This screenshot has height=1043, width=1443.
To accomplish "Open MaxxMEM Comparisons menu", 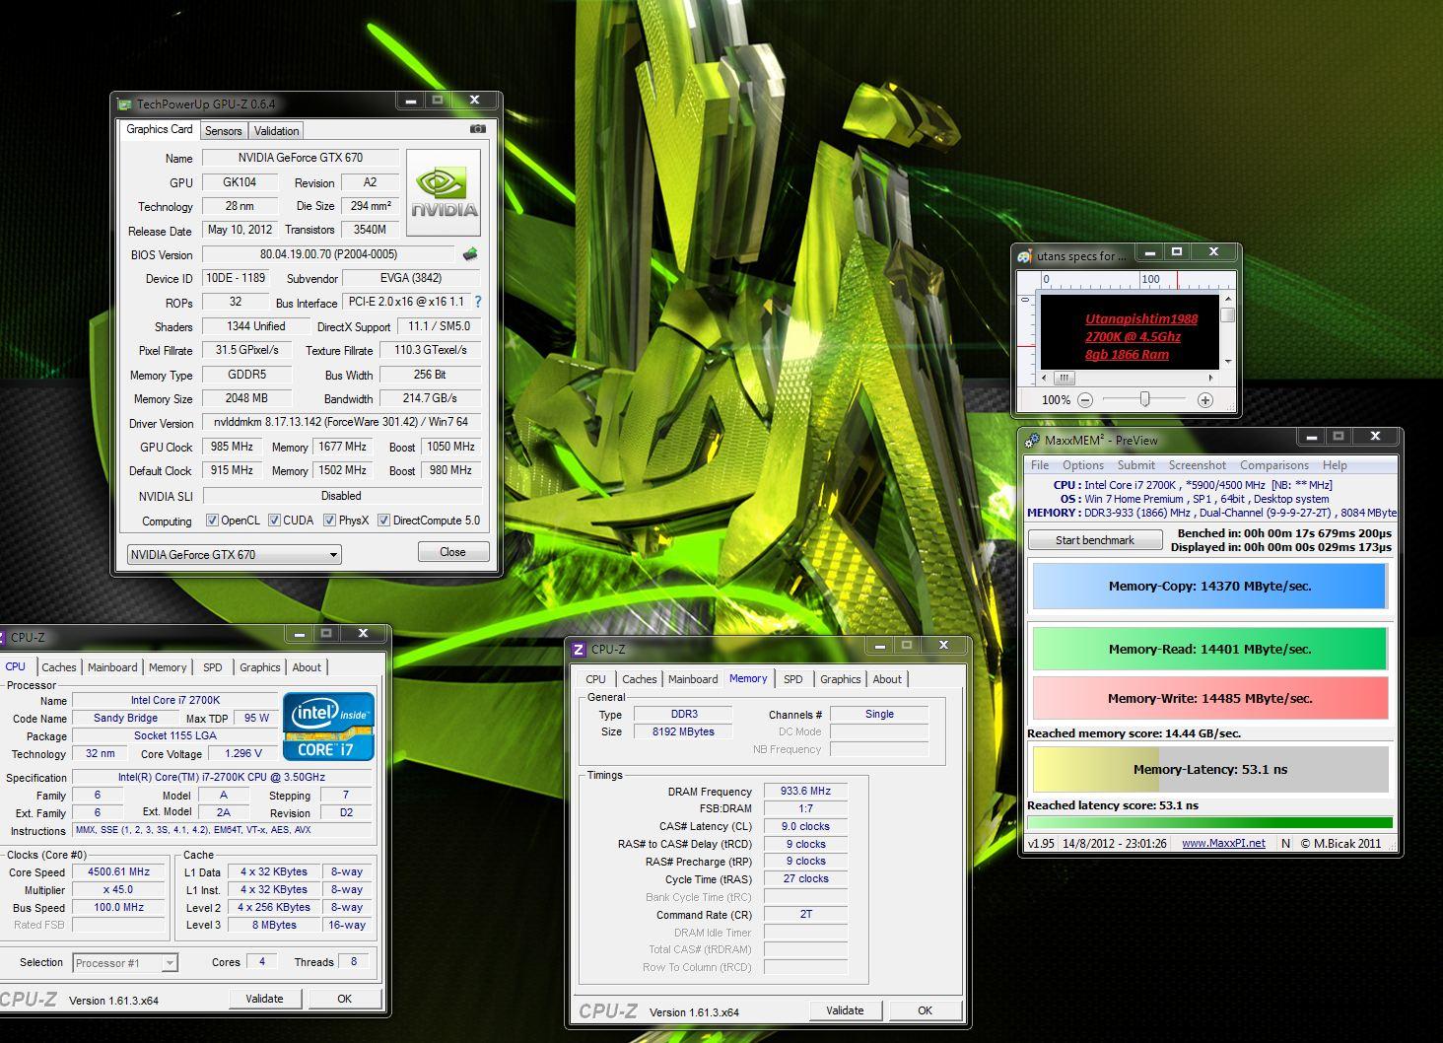I will point(1274,465).
